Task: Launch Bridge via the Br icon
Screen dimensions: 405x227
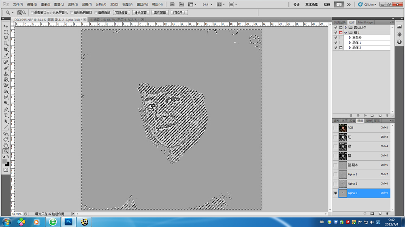Action: [172, 4]
